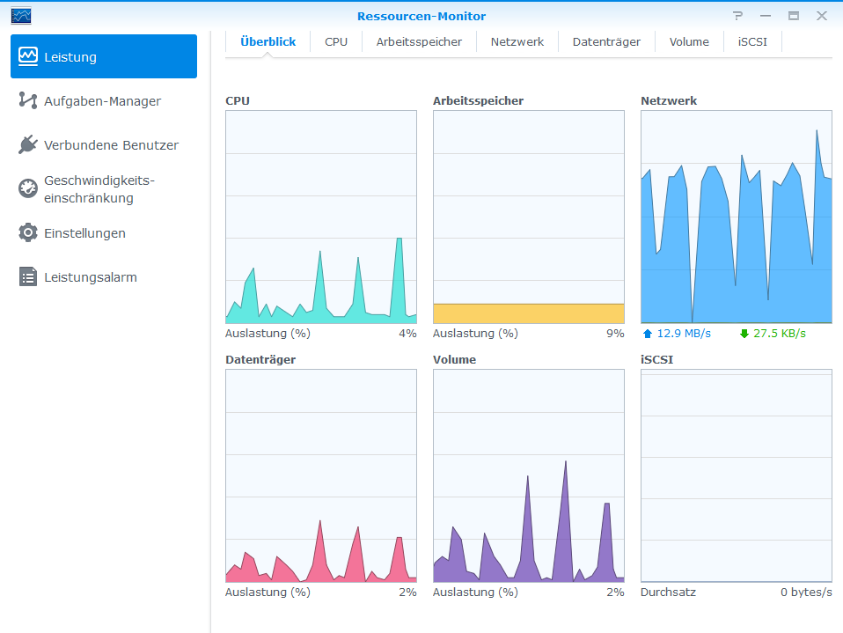The image size is (843, 633).
Task: Switch to the CPU tab
Action: coord(336,42)
